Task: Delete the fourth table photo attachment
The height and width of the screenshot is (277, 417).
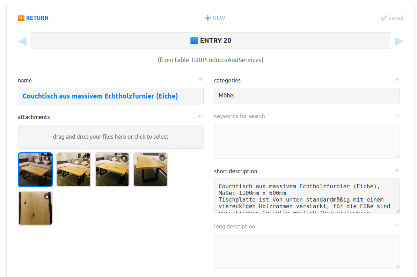Action: (162, 158)
